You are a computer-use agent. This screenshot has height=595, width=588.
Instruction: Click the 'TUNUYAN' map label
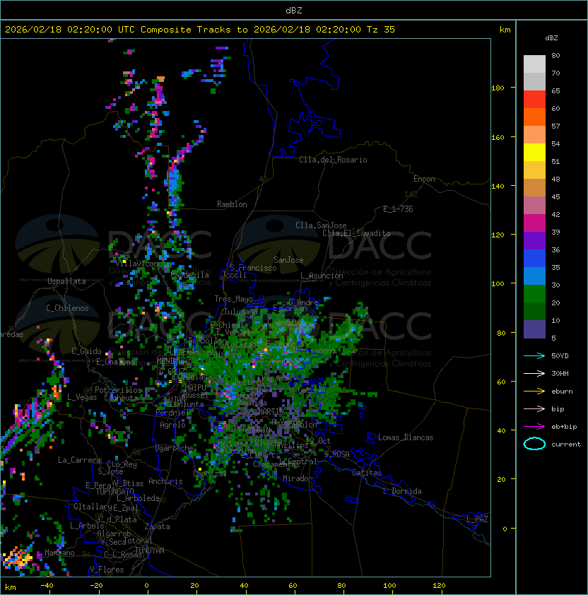pyautogui.click(x=150, y=550)
